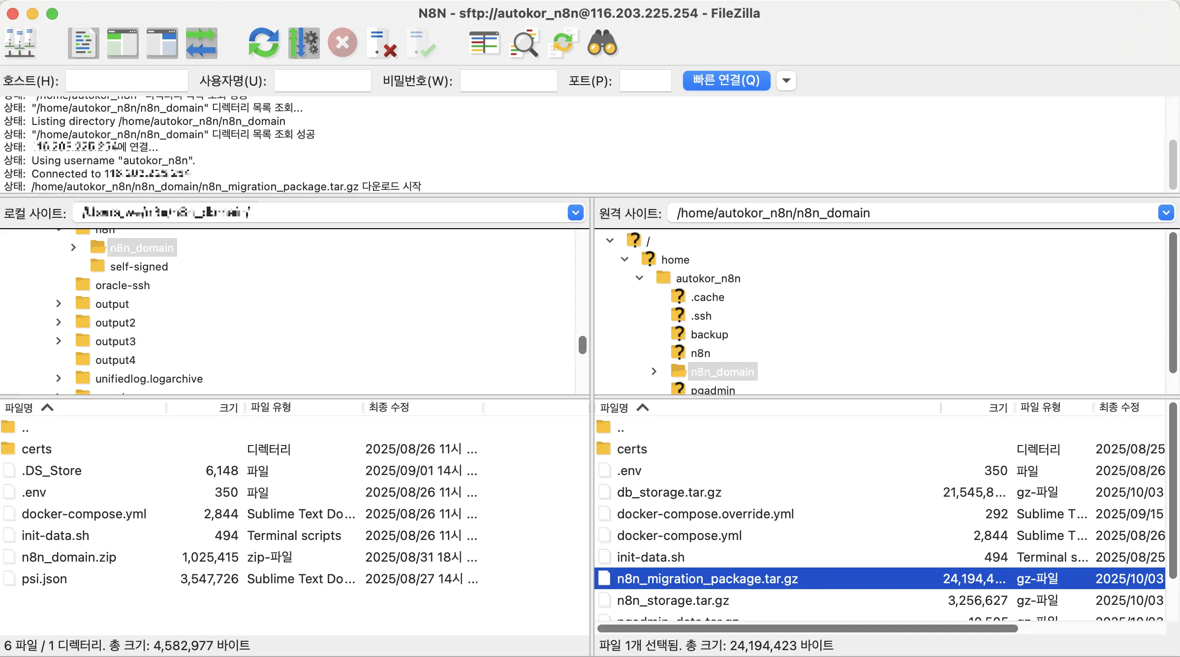The height and width of the screenshot is (657, 1180).
Task: Cancel current operation red X icon
Action: [x=342, y=43]
